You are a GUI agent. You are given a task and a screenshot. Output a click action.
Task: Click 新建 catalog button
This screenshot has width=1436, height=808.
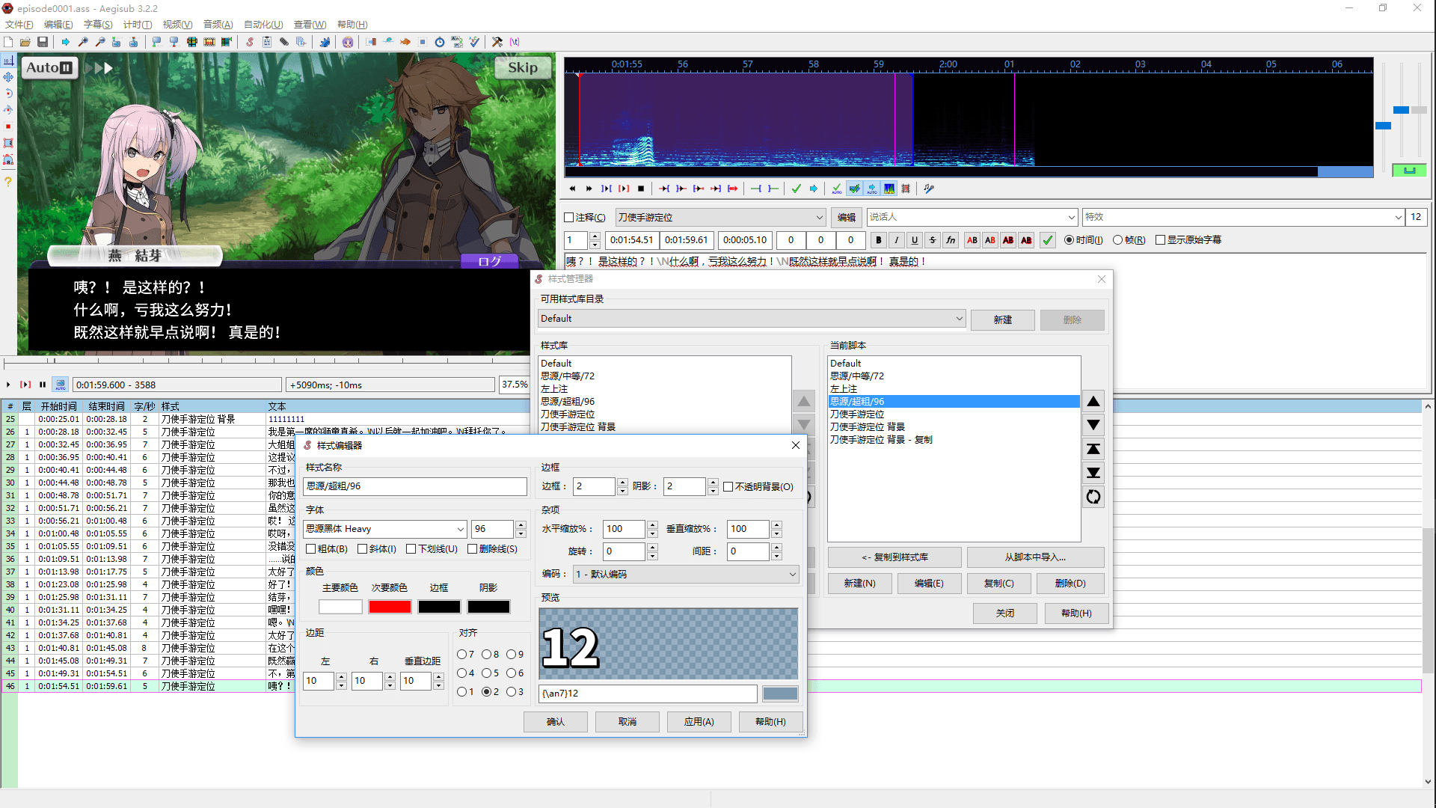1002,320
